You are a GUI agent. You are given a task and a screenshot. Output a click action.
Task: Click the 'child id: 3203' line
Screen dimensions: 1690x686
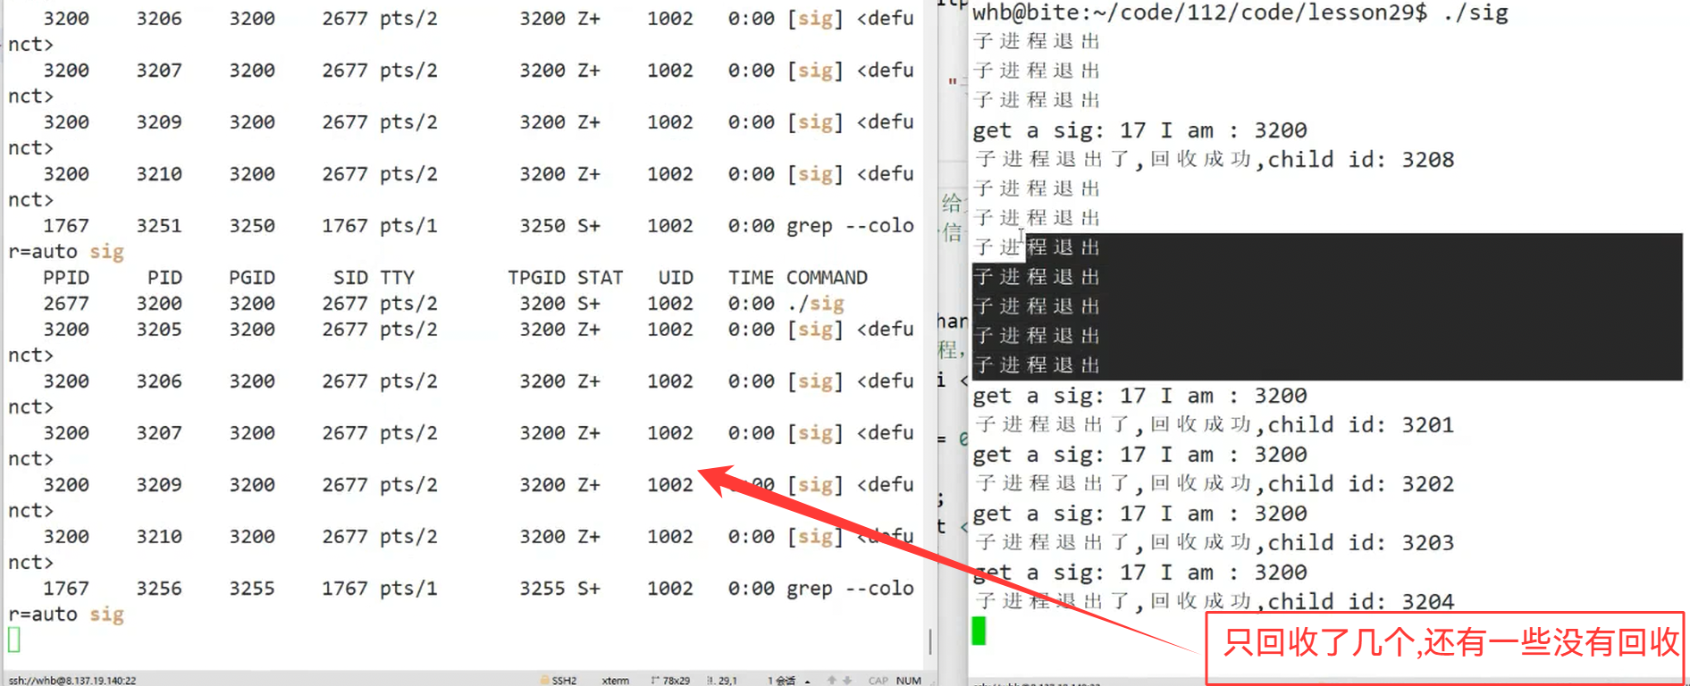coord(1214,543)
